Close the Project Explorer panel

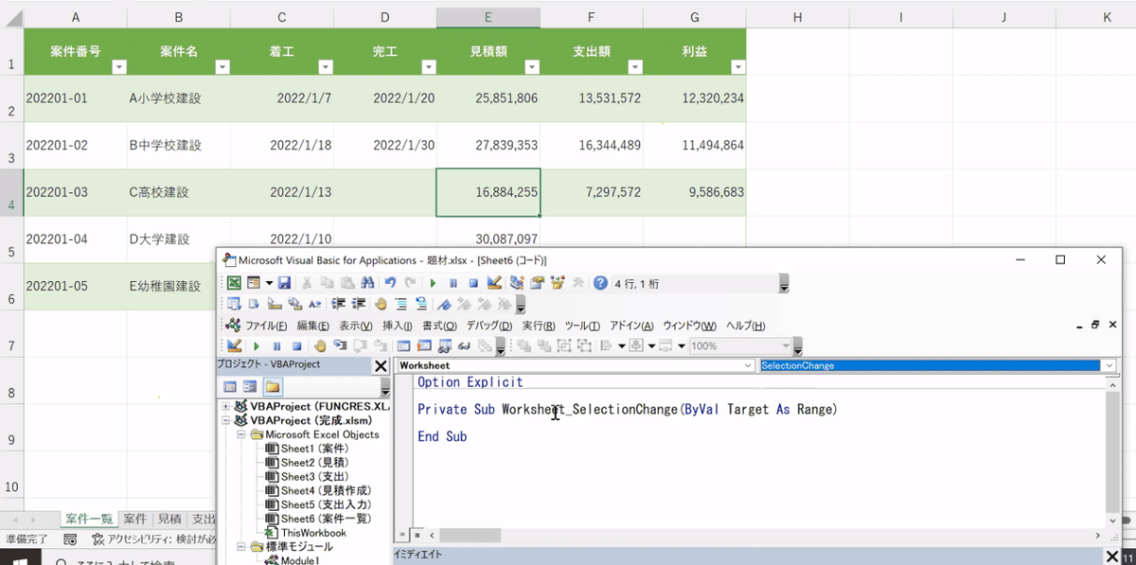pyautogui.click(x=381, y=365)
